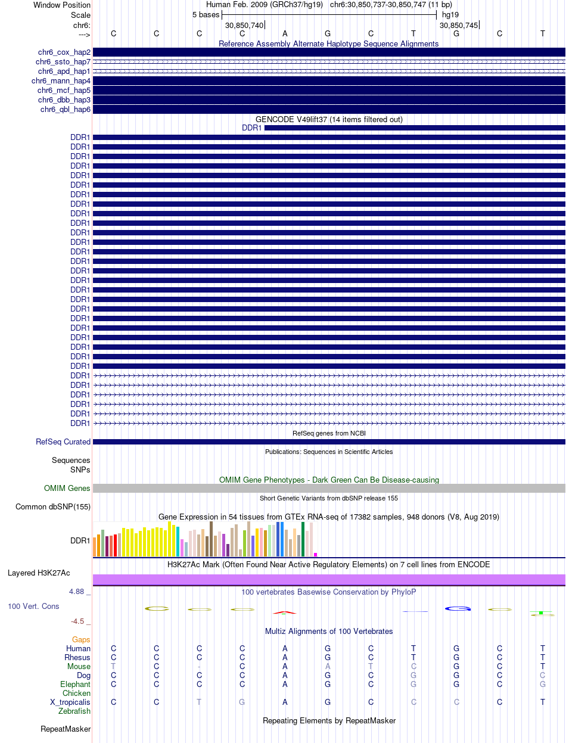Select the chr6_cox_hap2 track label
The image size is (566, 743).
point(64,52)
